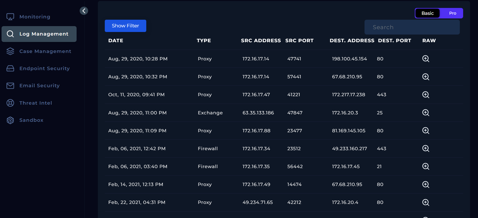The width and height of the screenshot is (478, 218).
Task: Go to Endpoint Security
Action: tap(44, 68)
